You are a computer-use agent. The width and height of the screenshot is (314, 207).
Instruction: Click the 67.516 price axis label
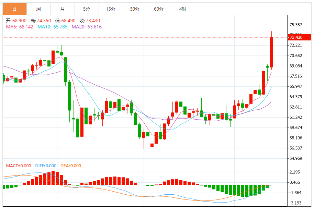(296, 76)
